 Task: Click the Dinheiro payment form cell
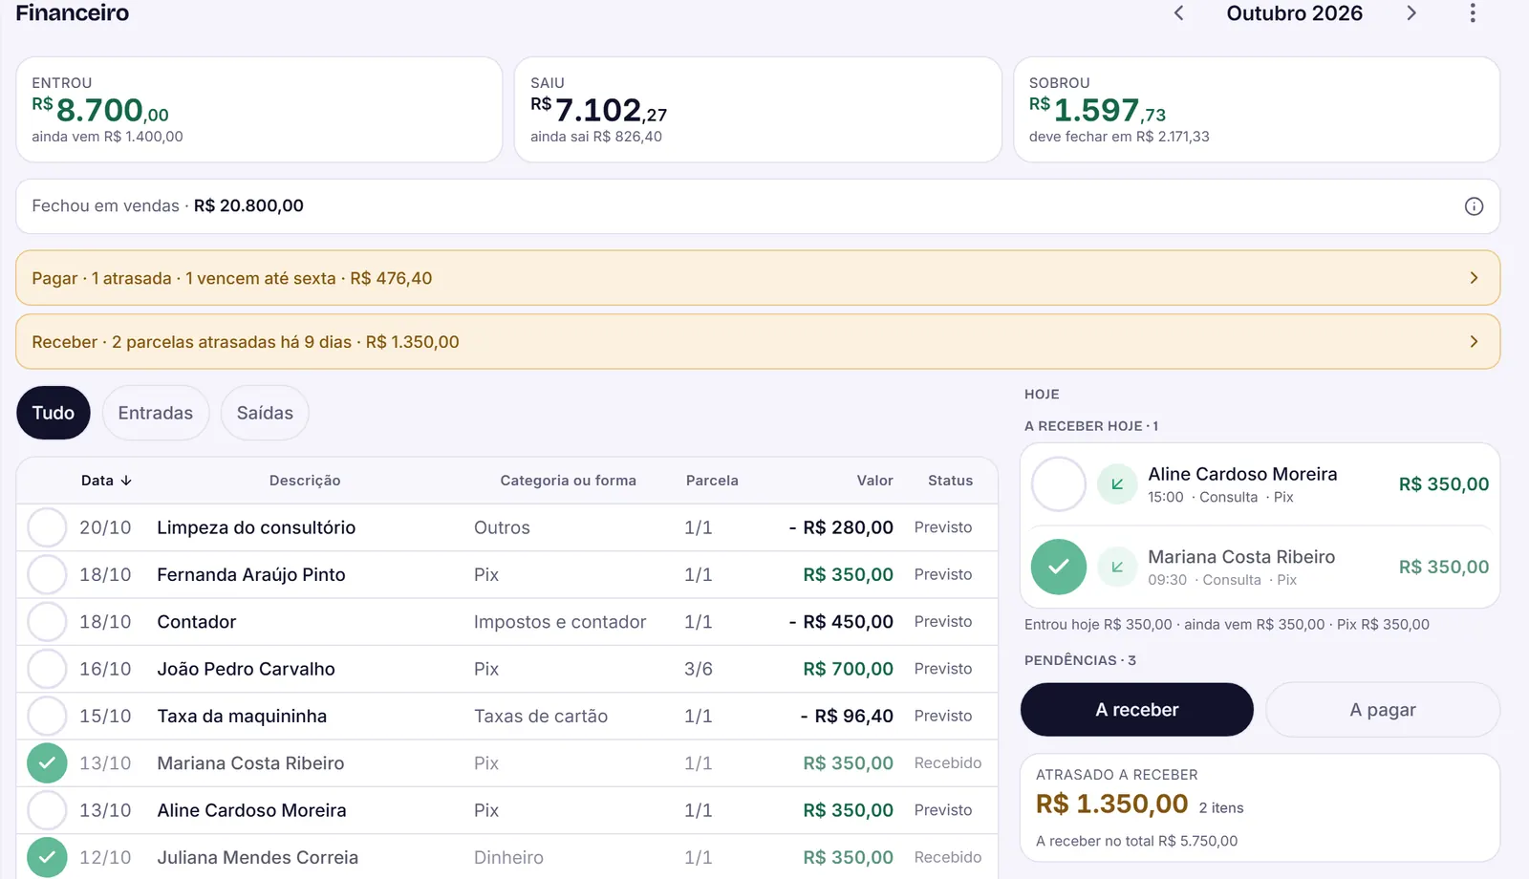(508, 857)
